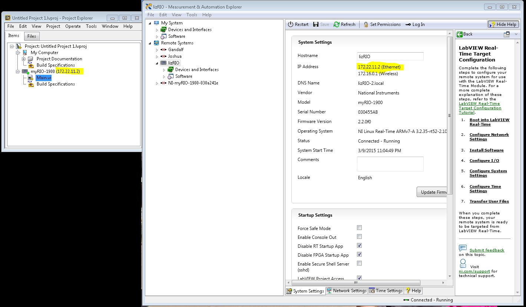Click the lizRIO device icon in tree

(x=163, y=63)
